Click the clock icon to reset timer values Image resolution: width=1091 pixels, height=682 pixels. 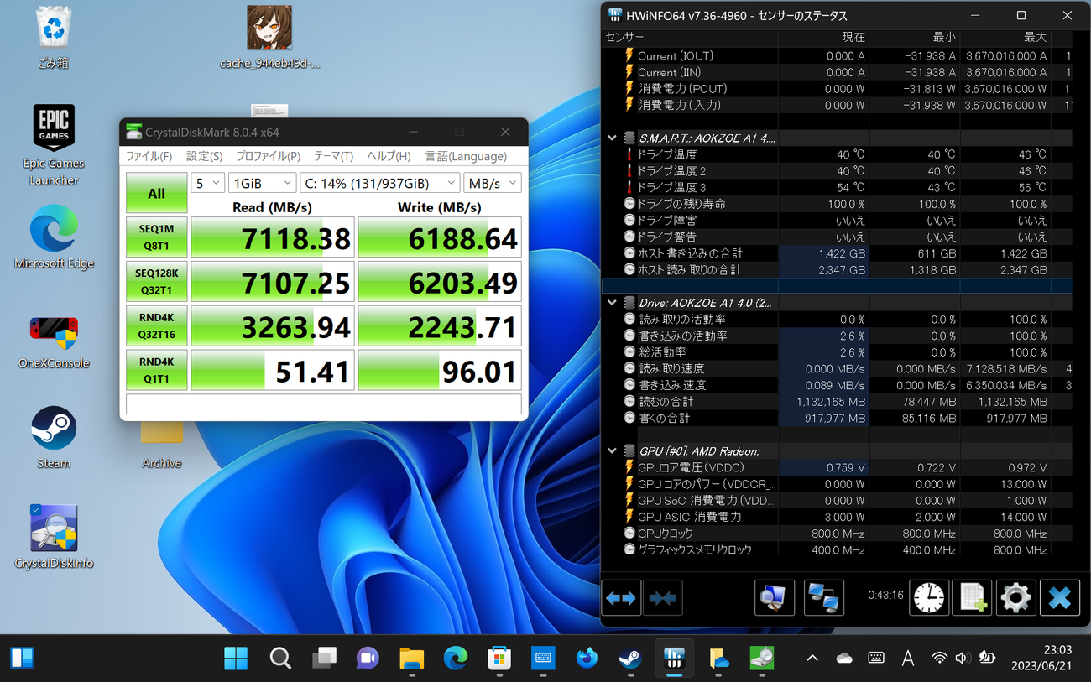(x=928, y=597)
